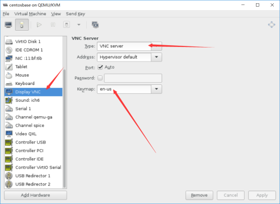
Task: Select Sound: ich6 device
Action: [x=34, y=100]
